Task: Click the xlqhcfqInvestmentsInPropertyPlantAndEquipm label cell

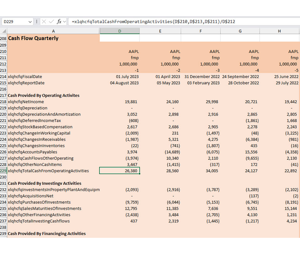Action: 54,190
